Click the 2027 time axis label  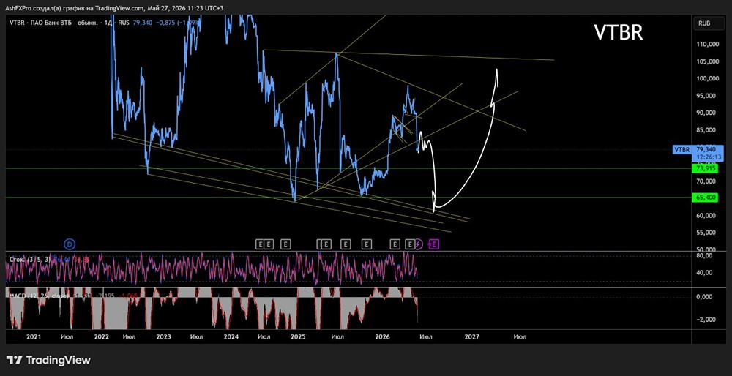point(472,336)
